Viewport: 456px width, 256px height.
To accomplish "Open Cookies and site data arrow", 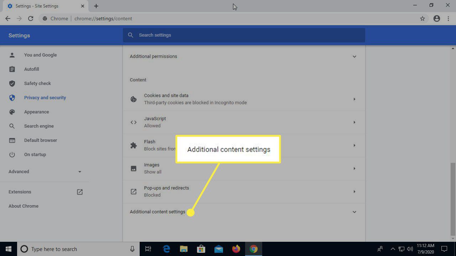I will point(354,99).
